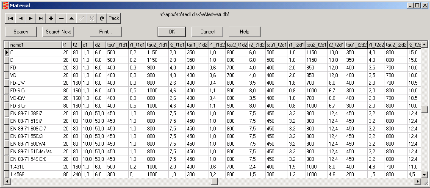This screenshot has width=430, height=188.
Task: Confirm with the OK button
Action: point(171,32)
